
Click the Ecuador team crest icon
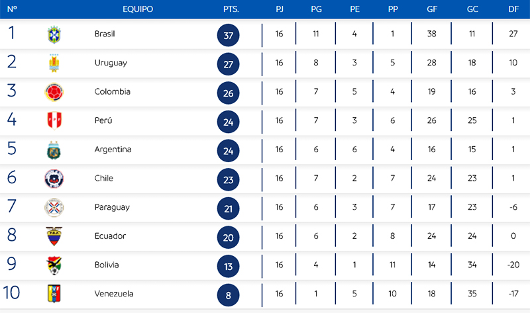[x=54, y=236]
